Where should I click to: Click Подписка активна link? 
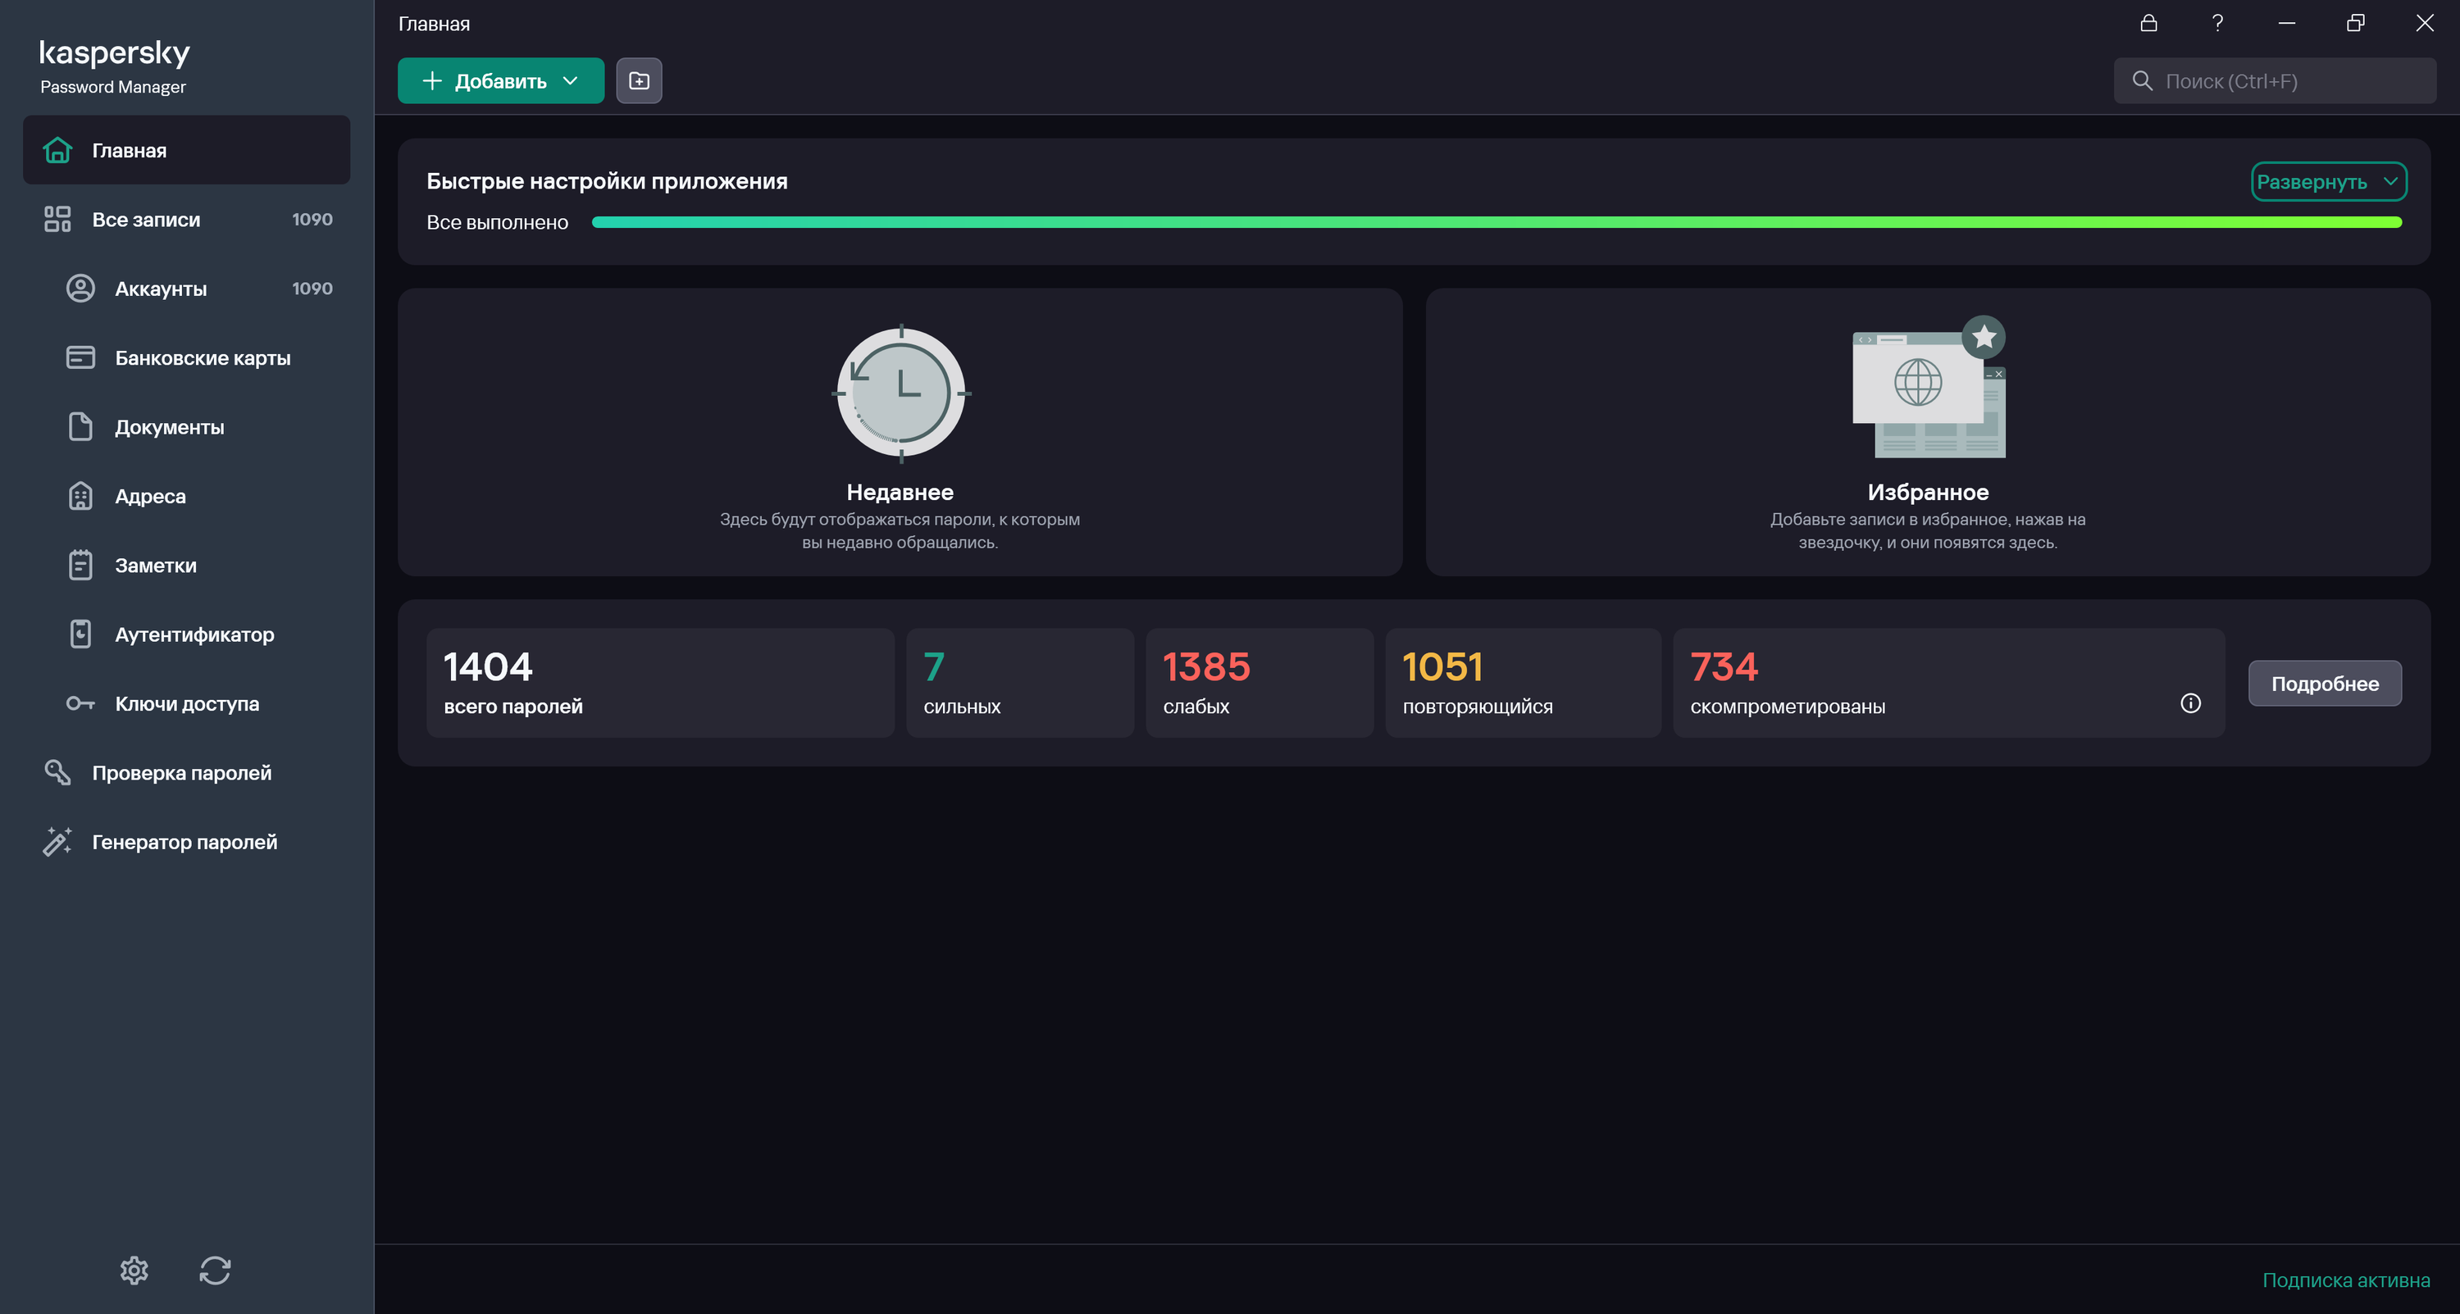[x=2345, y=1280]
